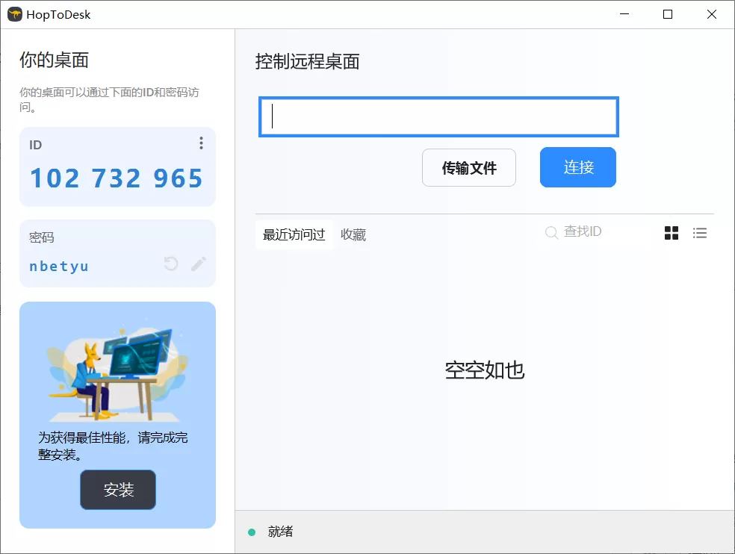
Task: Toggle session list to grid layout
Action: click(671, 232)
